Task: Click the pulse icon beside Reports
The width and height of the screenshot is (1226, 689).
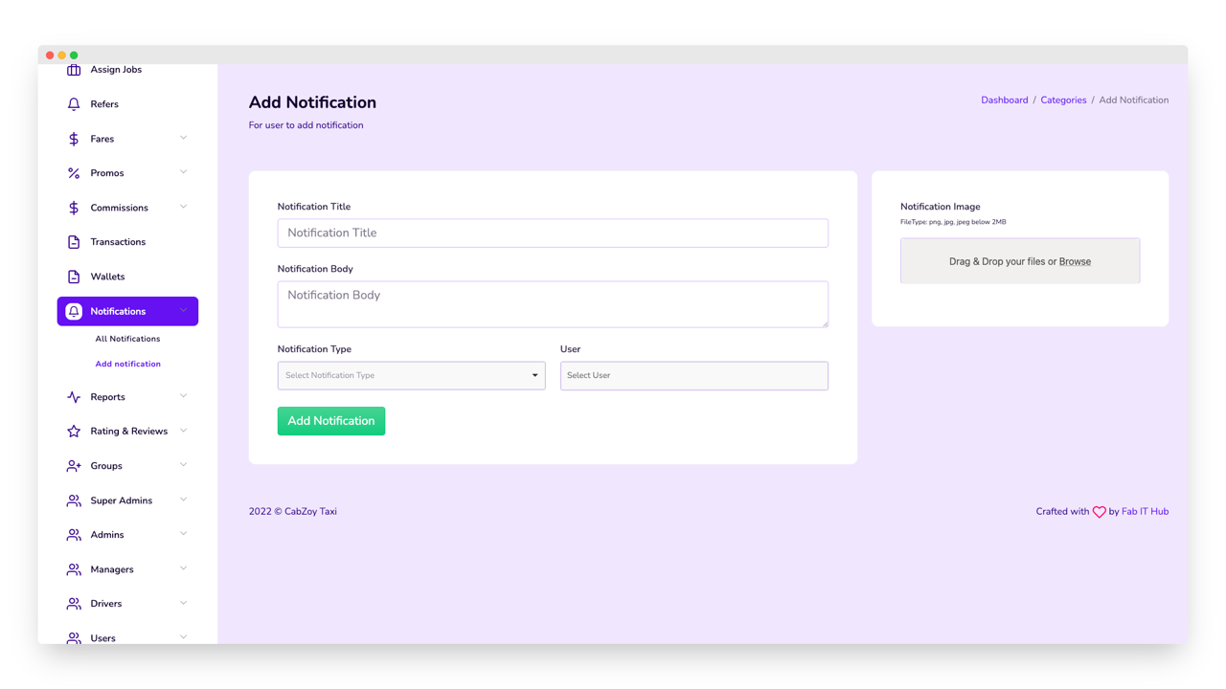Action: coord(74,397)
